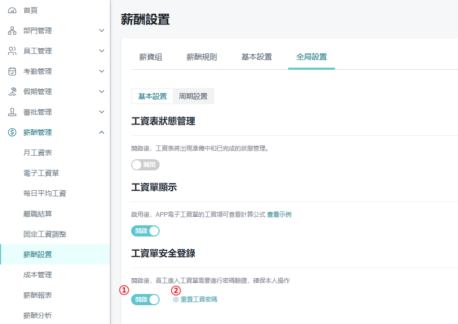Click the 考勤管理 calendar icon

12,71
